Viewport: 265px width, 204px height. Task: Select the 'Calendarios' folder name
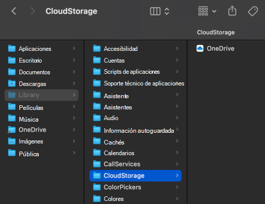click(119, 153)
